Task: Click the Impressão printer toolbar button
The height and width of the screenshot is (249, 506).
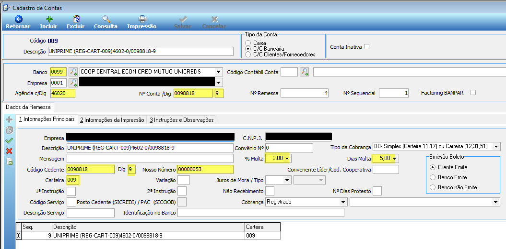Action: coord(141,23)
